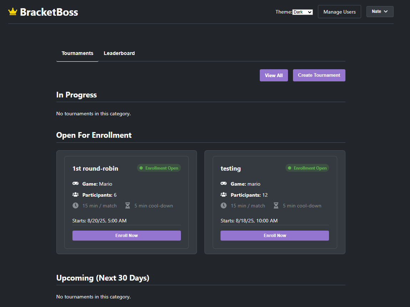Enroll Now in testing tournament

click(x=275, y=236)
